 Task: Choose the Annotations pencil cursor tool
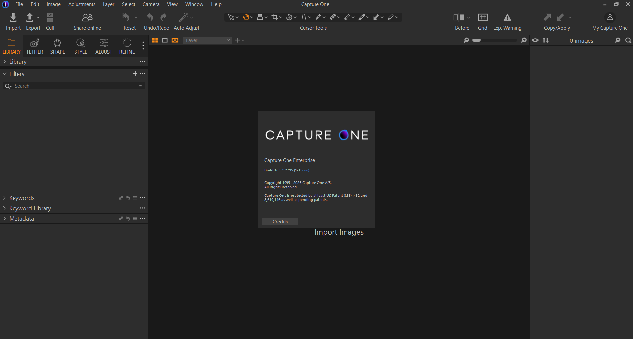click(x=391, y=17)
